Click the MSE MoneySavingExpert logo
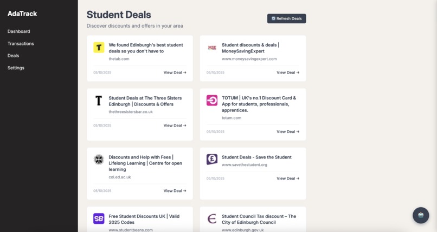This screenshot has height=232, width=437. pos(212,48)
